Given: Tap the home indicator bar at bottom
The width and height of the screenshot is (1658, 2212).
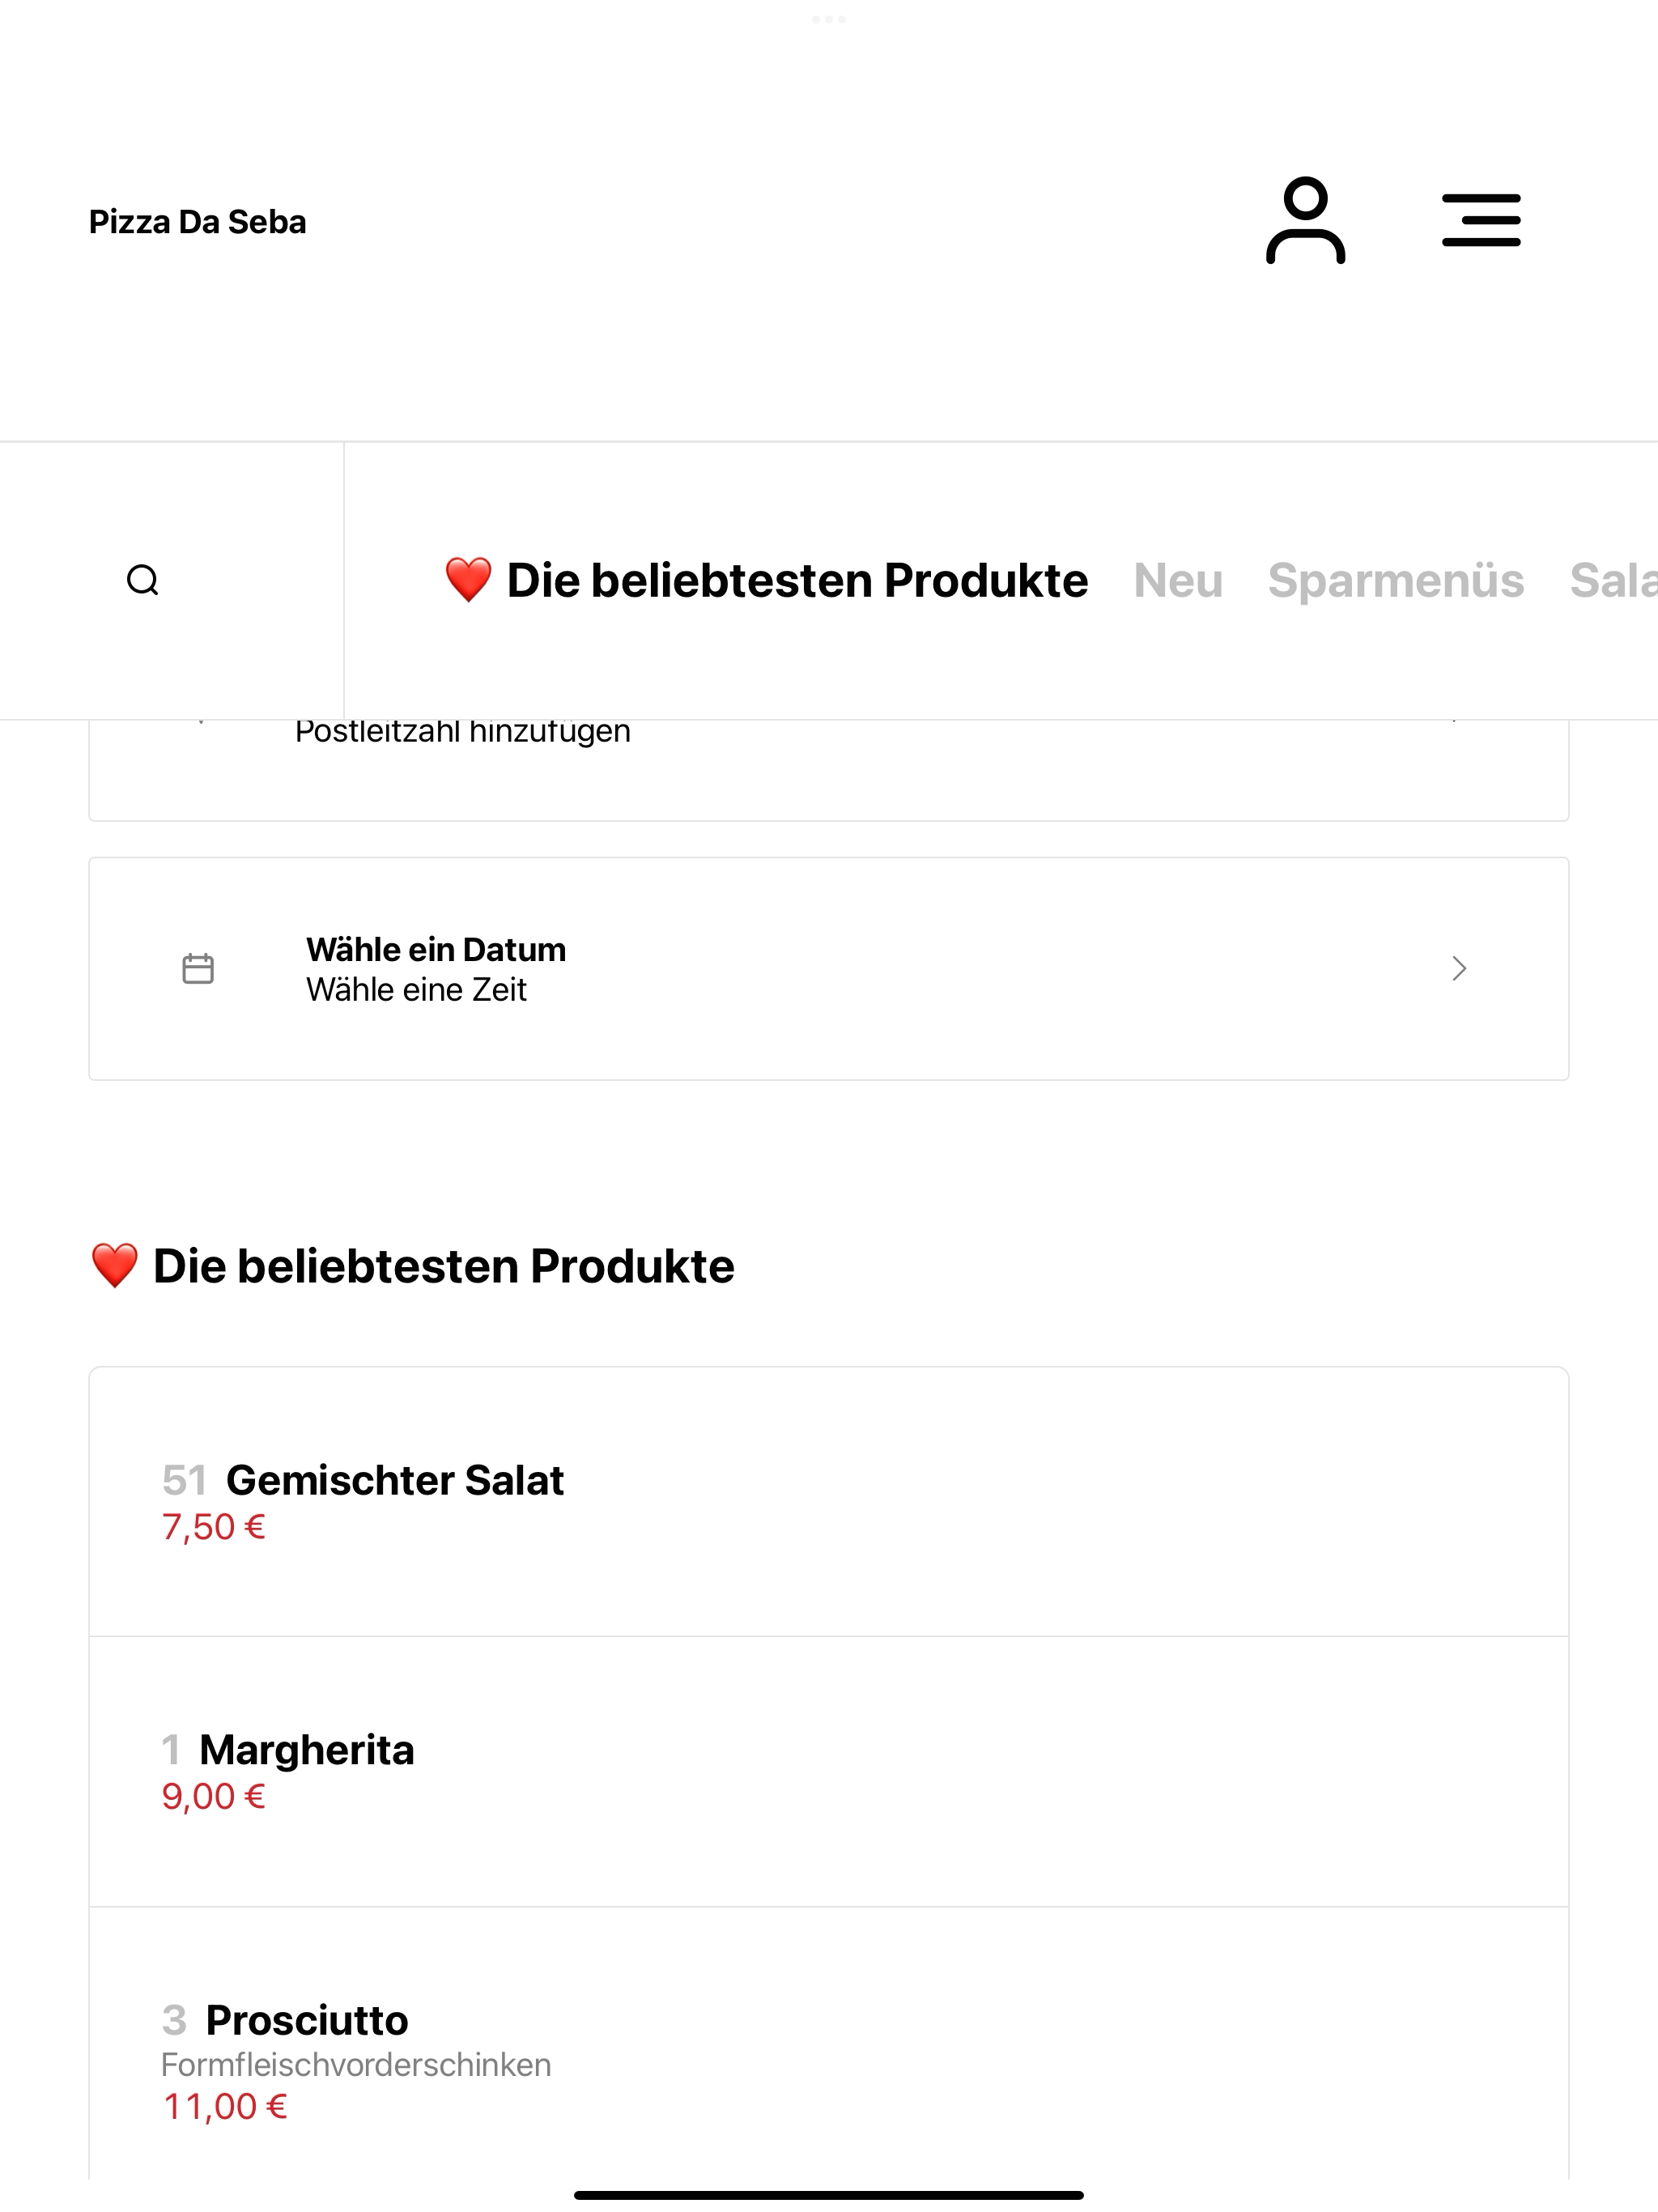Looking at the screenshot, I should (x=829, y=2195).
